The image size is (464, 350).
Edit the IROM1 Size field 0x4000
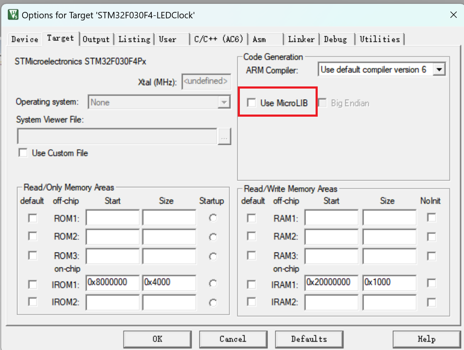tap(169, 283)
